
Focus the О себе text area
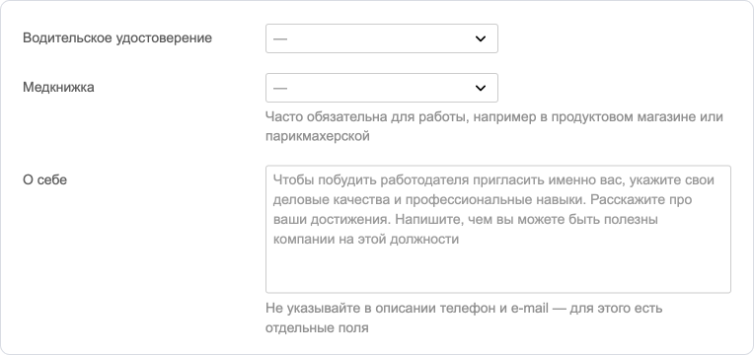[498, 229]
